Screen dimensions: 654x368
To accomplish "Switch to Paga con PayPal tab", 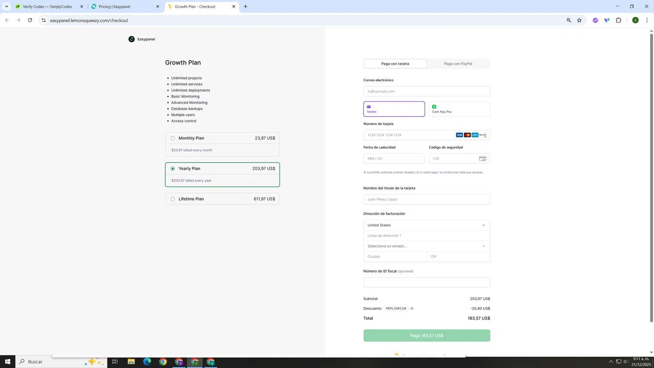I will point(458,64).
